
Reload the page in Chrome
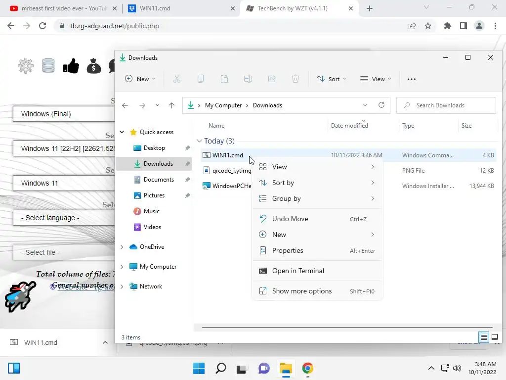pyautogui.click(x=42, y=26)
